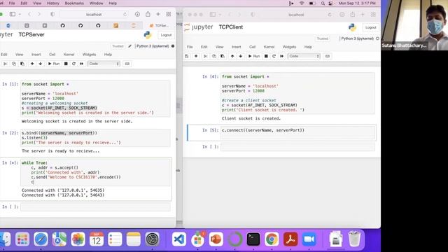This screenshot has width=448, height=252.
Task: Switch to the TCPSer... browser tab
Action: (160, 25)
